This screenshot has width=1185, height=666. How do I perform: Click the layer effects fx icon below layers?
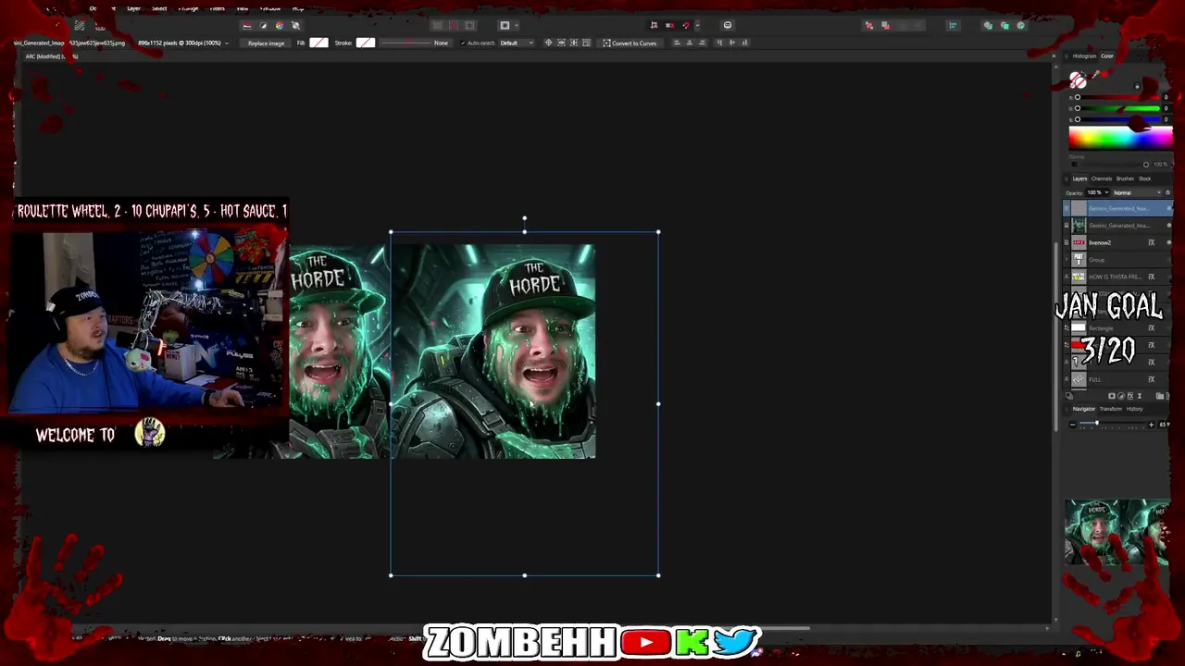1129,396
